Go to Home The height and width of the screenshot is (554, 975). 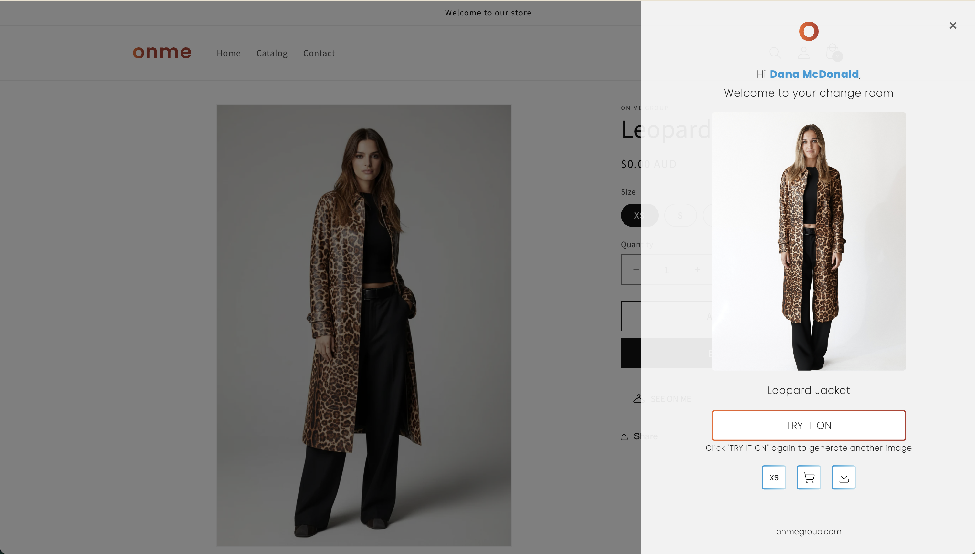click(x=228, y=53)
